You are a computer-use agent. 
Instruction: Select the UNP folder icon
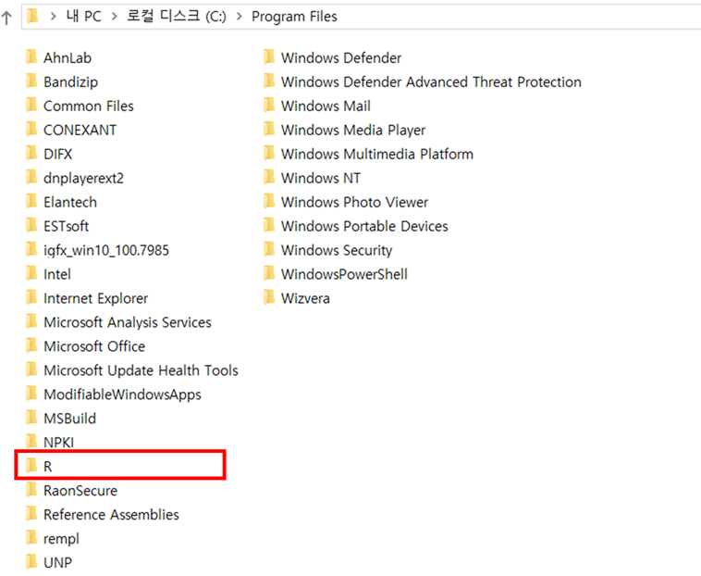pyautogui.click(x=31, y=562)
